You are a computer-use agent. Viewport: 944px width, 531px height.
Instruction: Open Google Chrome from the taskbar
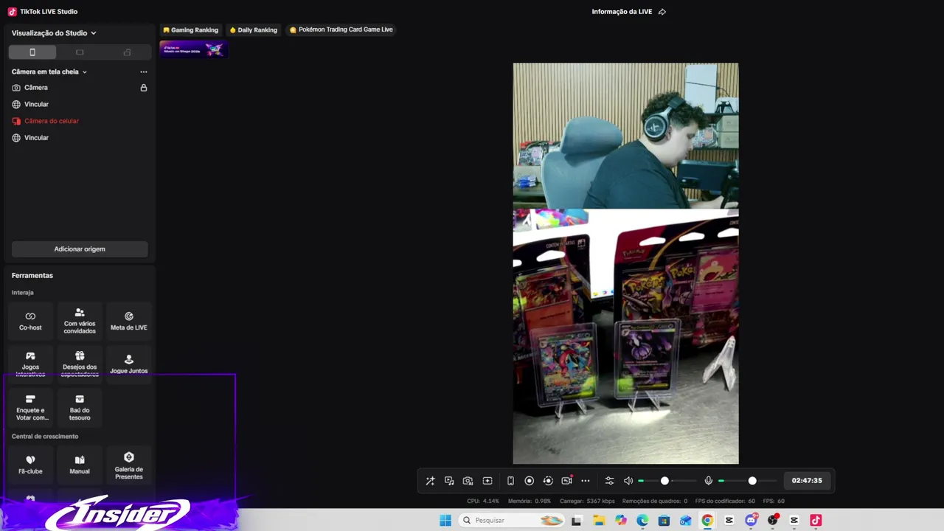(x=707, y=521)
